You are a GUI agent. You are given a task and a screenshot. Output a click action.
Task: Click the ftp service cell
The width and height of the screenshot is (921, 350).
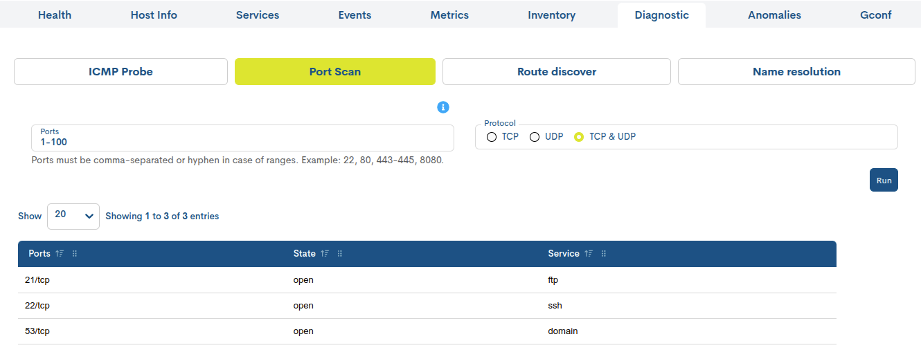coord(553,280)
